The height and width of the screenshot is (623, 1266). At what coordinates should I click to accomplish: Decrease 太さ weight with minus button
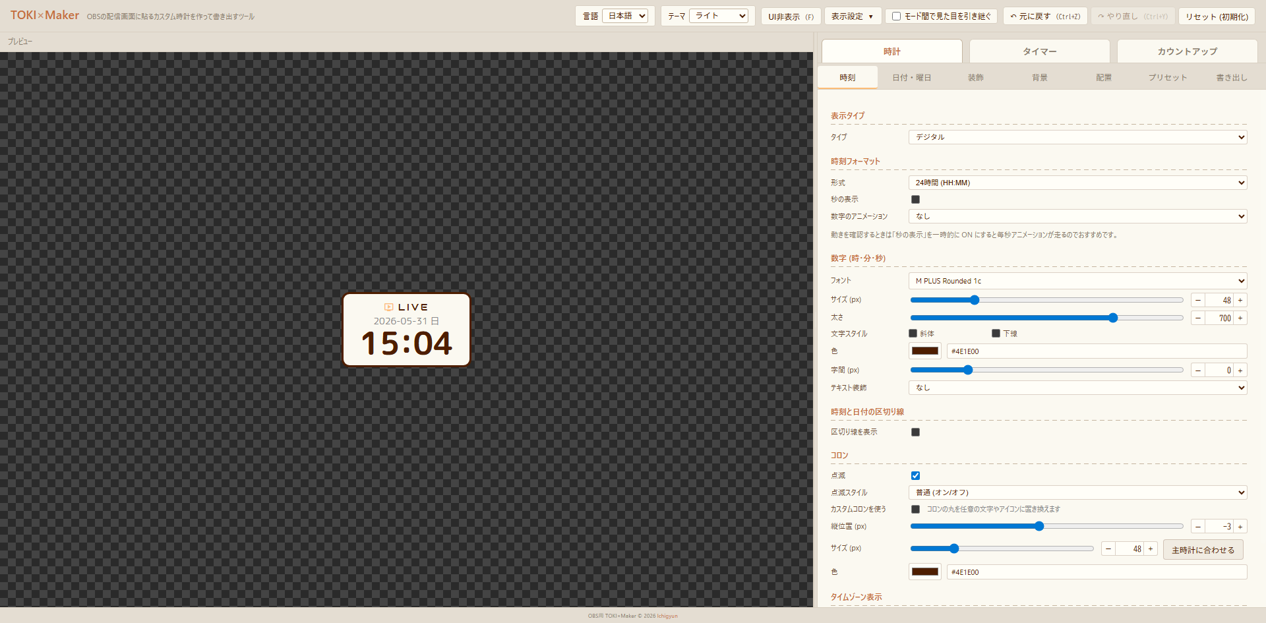click(x=1198, y=318)
